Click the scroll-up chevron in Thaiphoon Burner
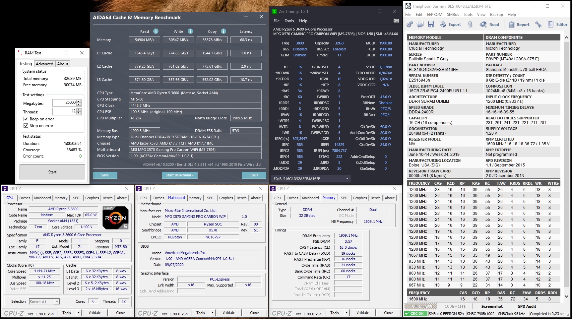 point(566,37)
